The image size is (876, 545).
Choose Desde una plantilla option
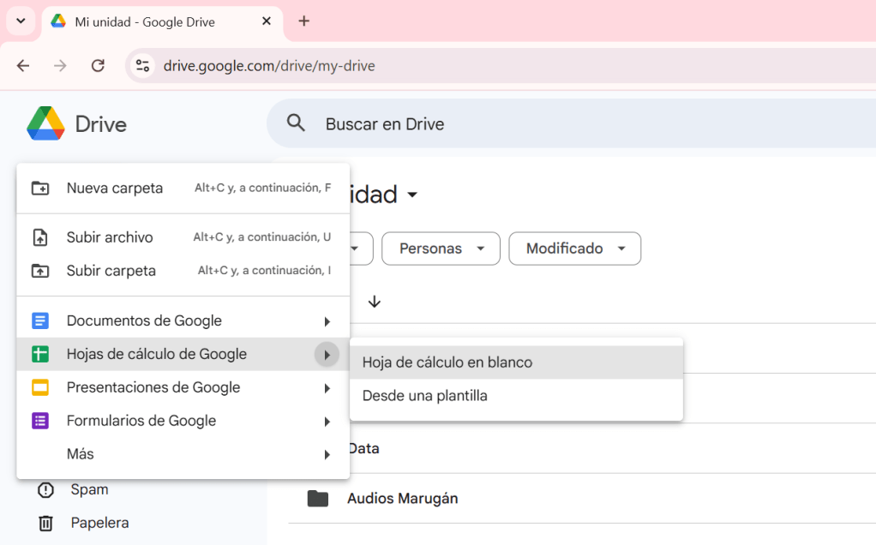[425, 396]
